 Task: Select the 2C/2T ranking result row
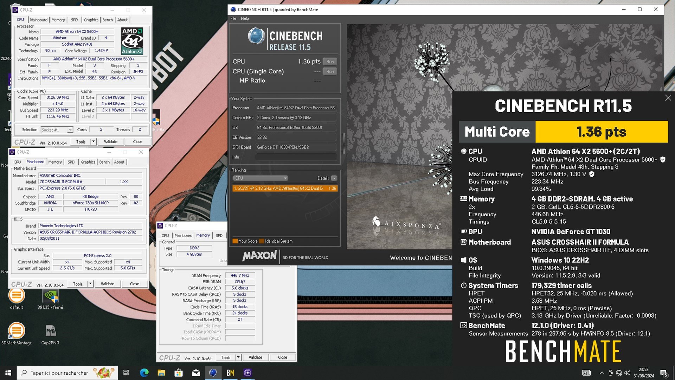tap(285, 188)
